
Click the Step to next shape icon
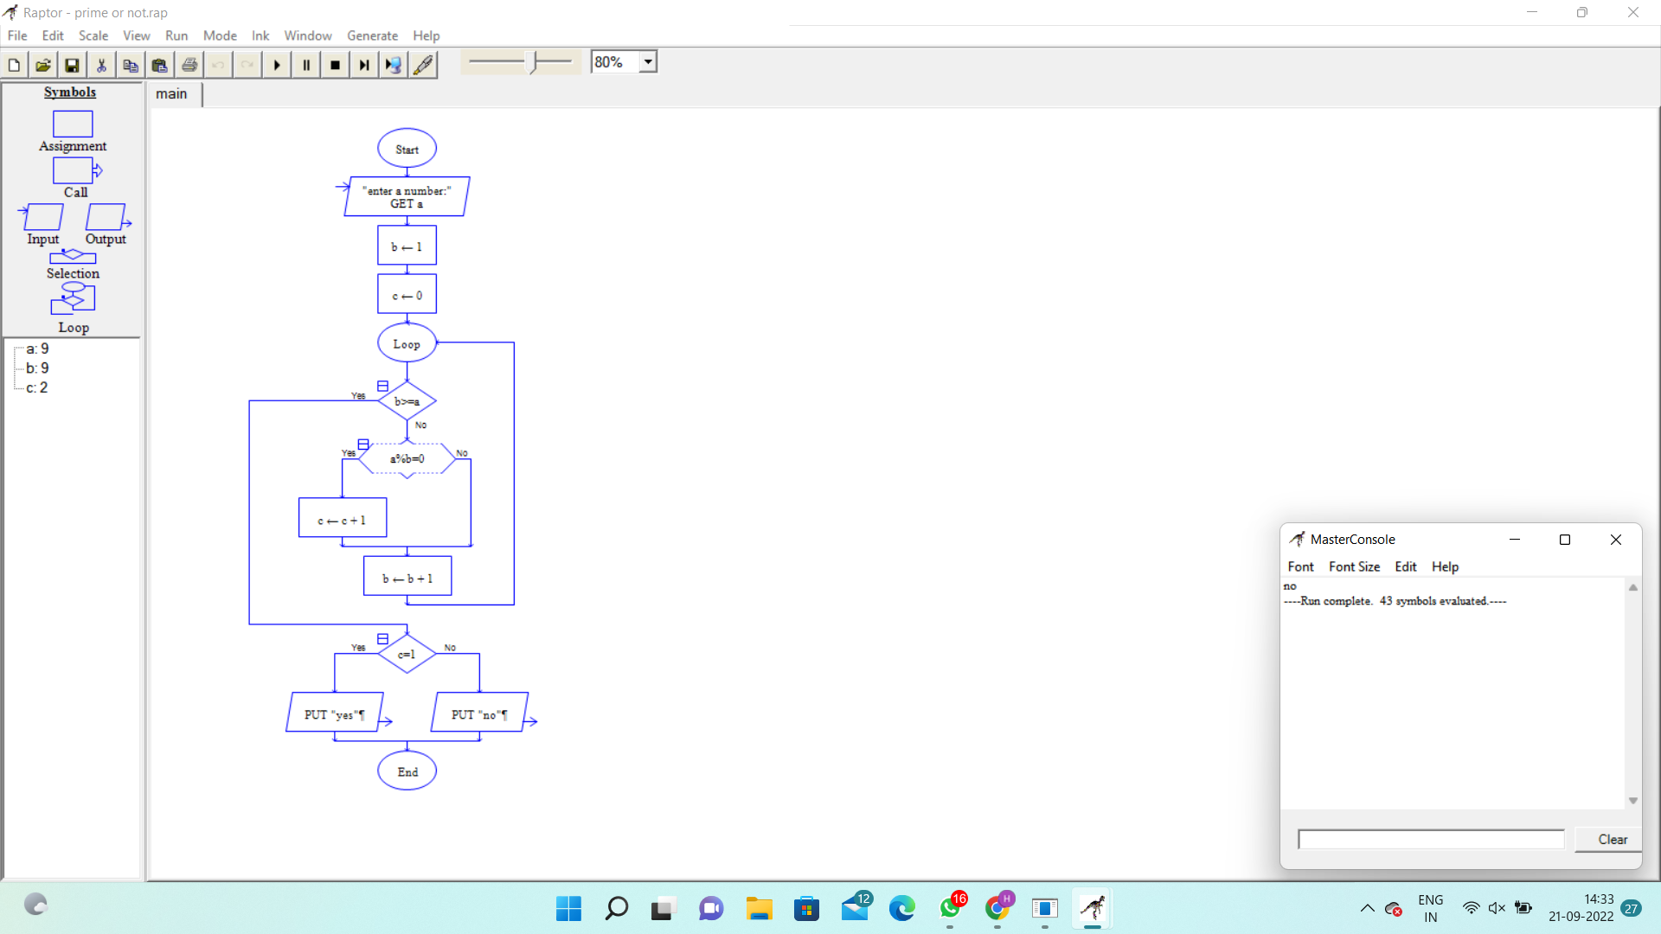click(x=364, y=65)
